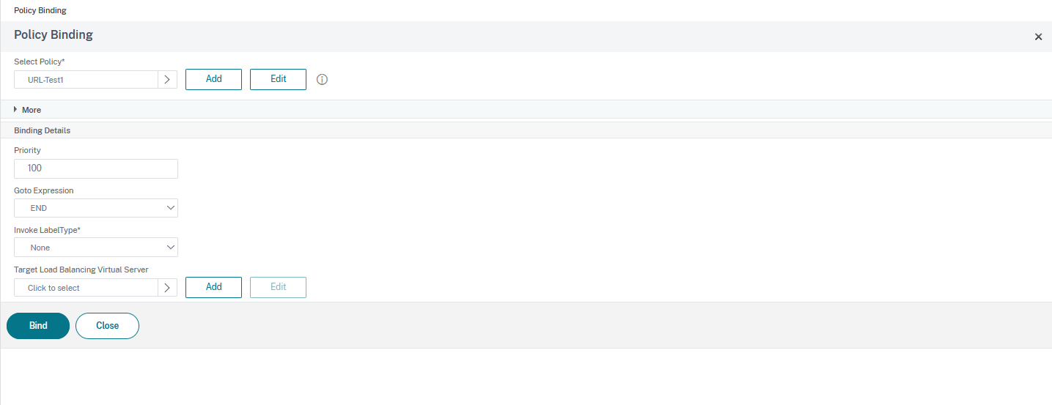Screen dimensions: 1052x405
Task: Open the Invoke LabelType dropdown
Action: pyautogui.click(x=96, y=248)
